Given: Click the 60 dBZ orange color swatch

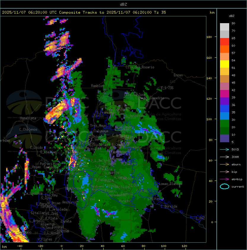Looking at the screenshot, I should click(224, 49).
